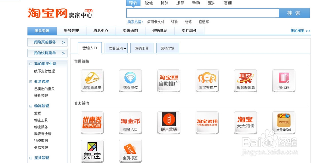Open 淘代码 barcode icon
315x163 pixels.
(284, 81)
